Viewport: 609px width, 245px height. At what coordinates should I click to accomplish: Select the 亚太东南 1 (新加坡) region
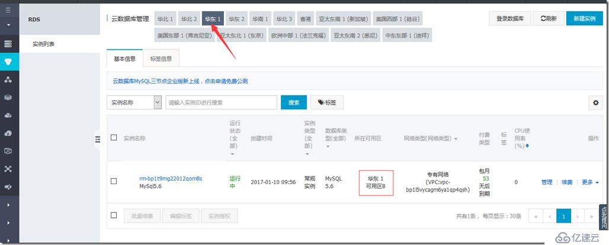tap(344, 18)
